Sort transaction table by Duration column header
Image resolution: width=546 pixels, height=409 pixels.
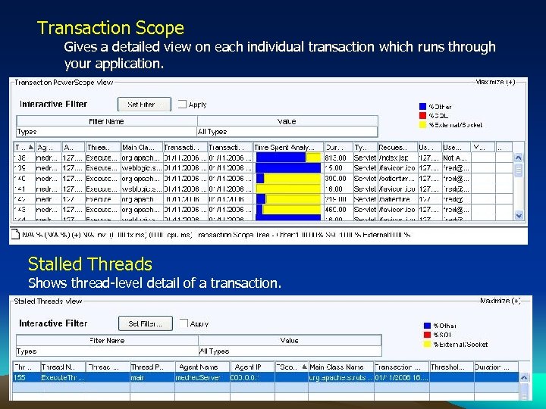point(338,147)
